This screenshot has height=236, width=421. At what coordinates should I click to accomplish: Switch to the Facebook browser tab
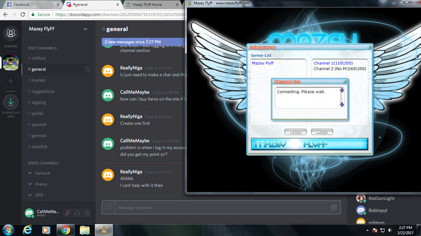coord(32,5)
